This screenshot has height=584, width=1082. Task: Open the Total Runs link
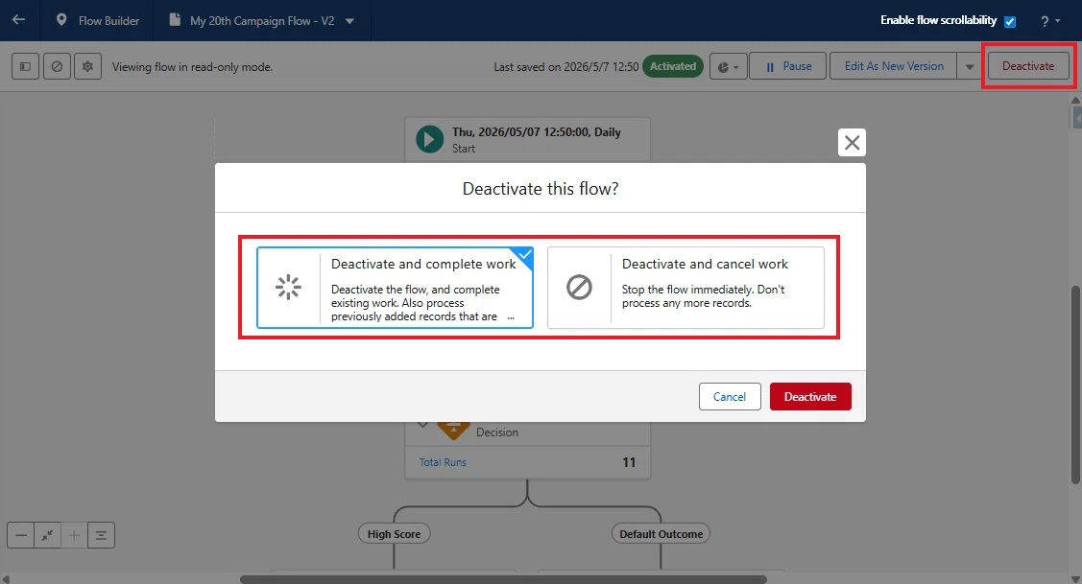coord(443,462)
